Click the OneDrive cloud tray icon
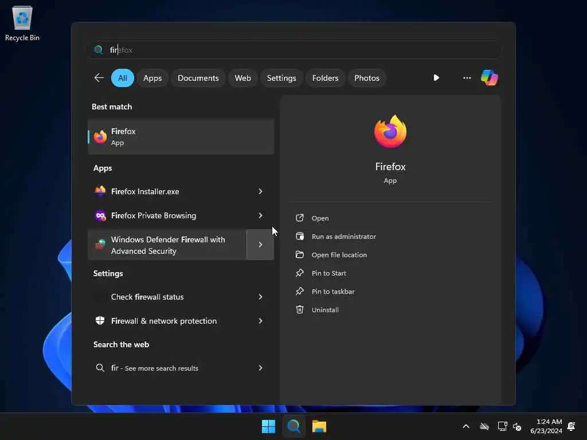The image size is (587, 440). click(484, 426)
